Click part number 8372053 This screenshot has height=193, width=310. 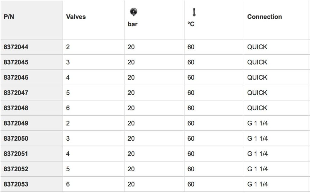point(16,184)
